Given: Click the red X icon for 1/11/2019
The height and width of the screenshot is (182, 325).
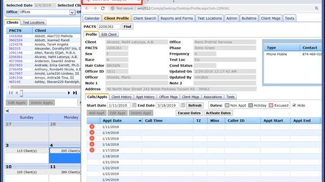Looking at the screenshot, I should pyautogui.click(x=92, y=127).
